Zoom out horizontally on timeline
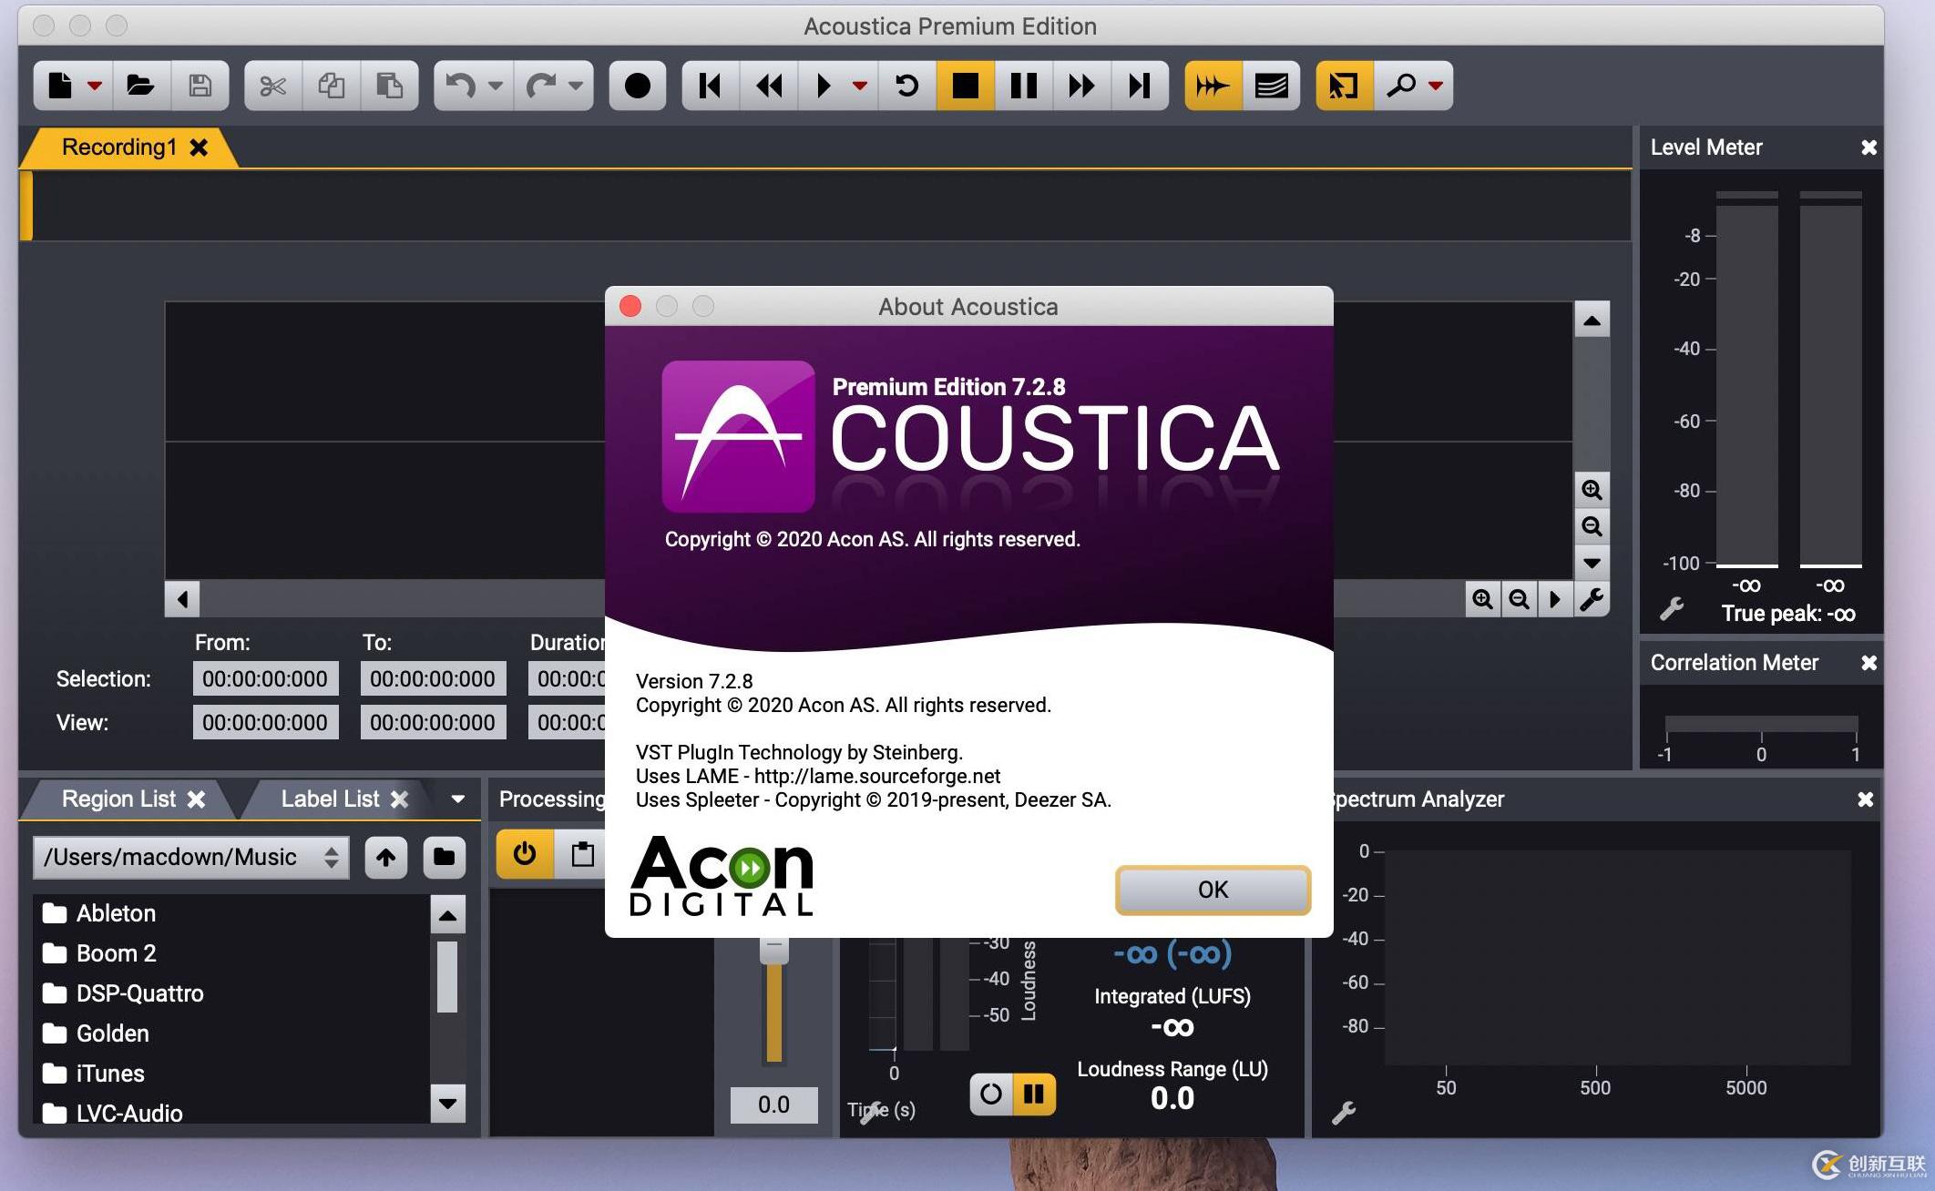 [x=1519, y=599]
